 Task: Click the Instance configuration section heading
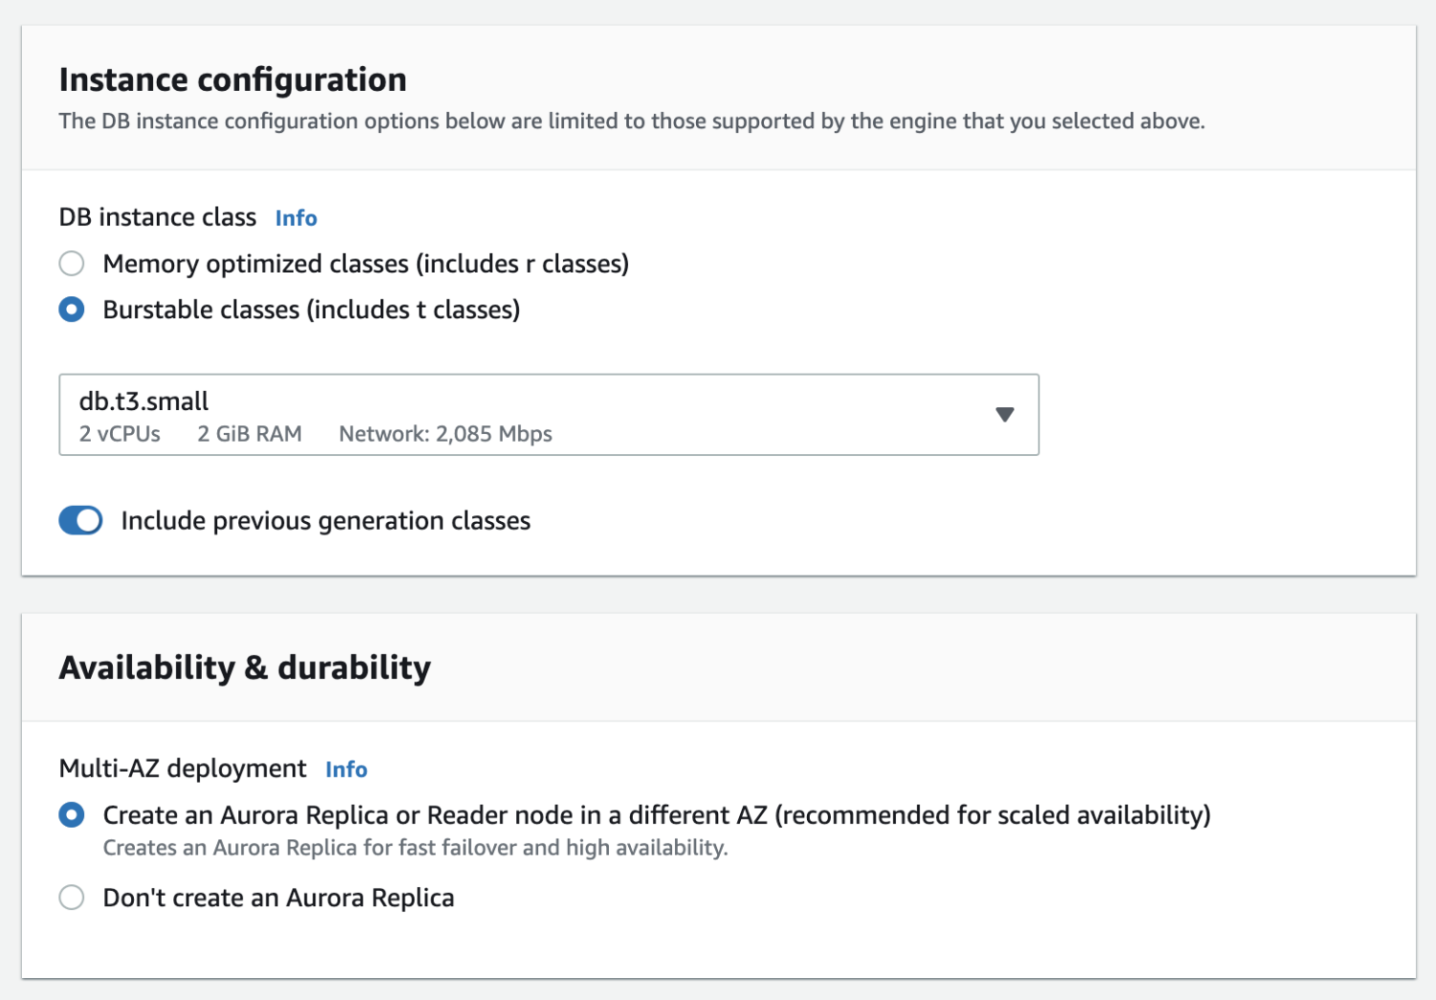point(233,80)
